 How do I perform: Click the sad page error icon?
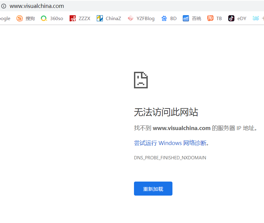click(x=141, y=80)
